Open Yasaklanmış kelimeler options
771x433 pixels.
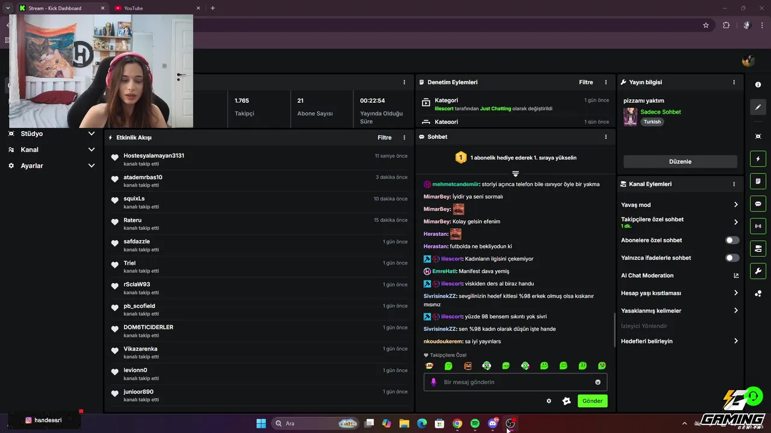(679, 311)
